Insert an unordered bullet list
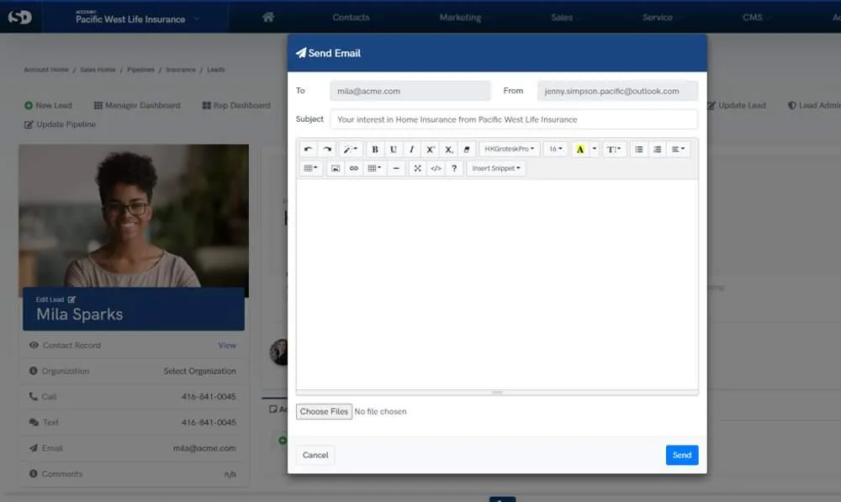 (639, 149)
